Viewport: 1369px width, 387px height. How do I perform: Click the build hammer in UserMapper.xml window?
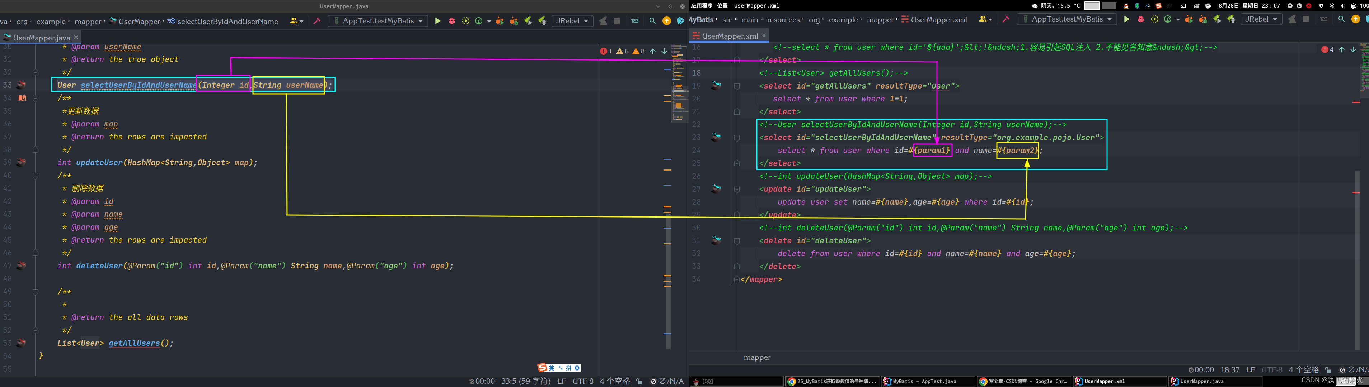(1005, 19)
